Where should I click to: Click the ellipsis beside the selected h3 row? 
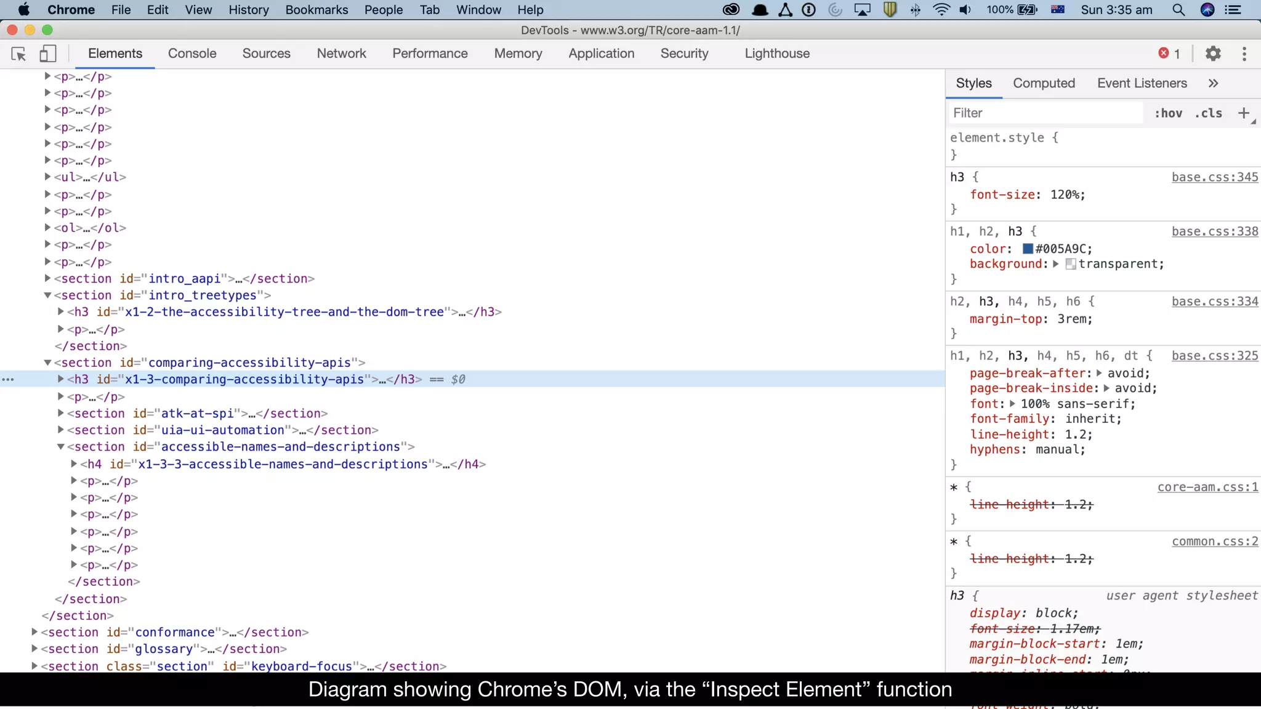(x=8, y=380)
